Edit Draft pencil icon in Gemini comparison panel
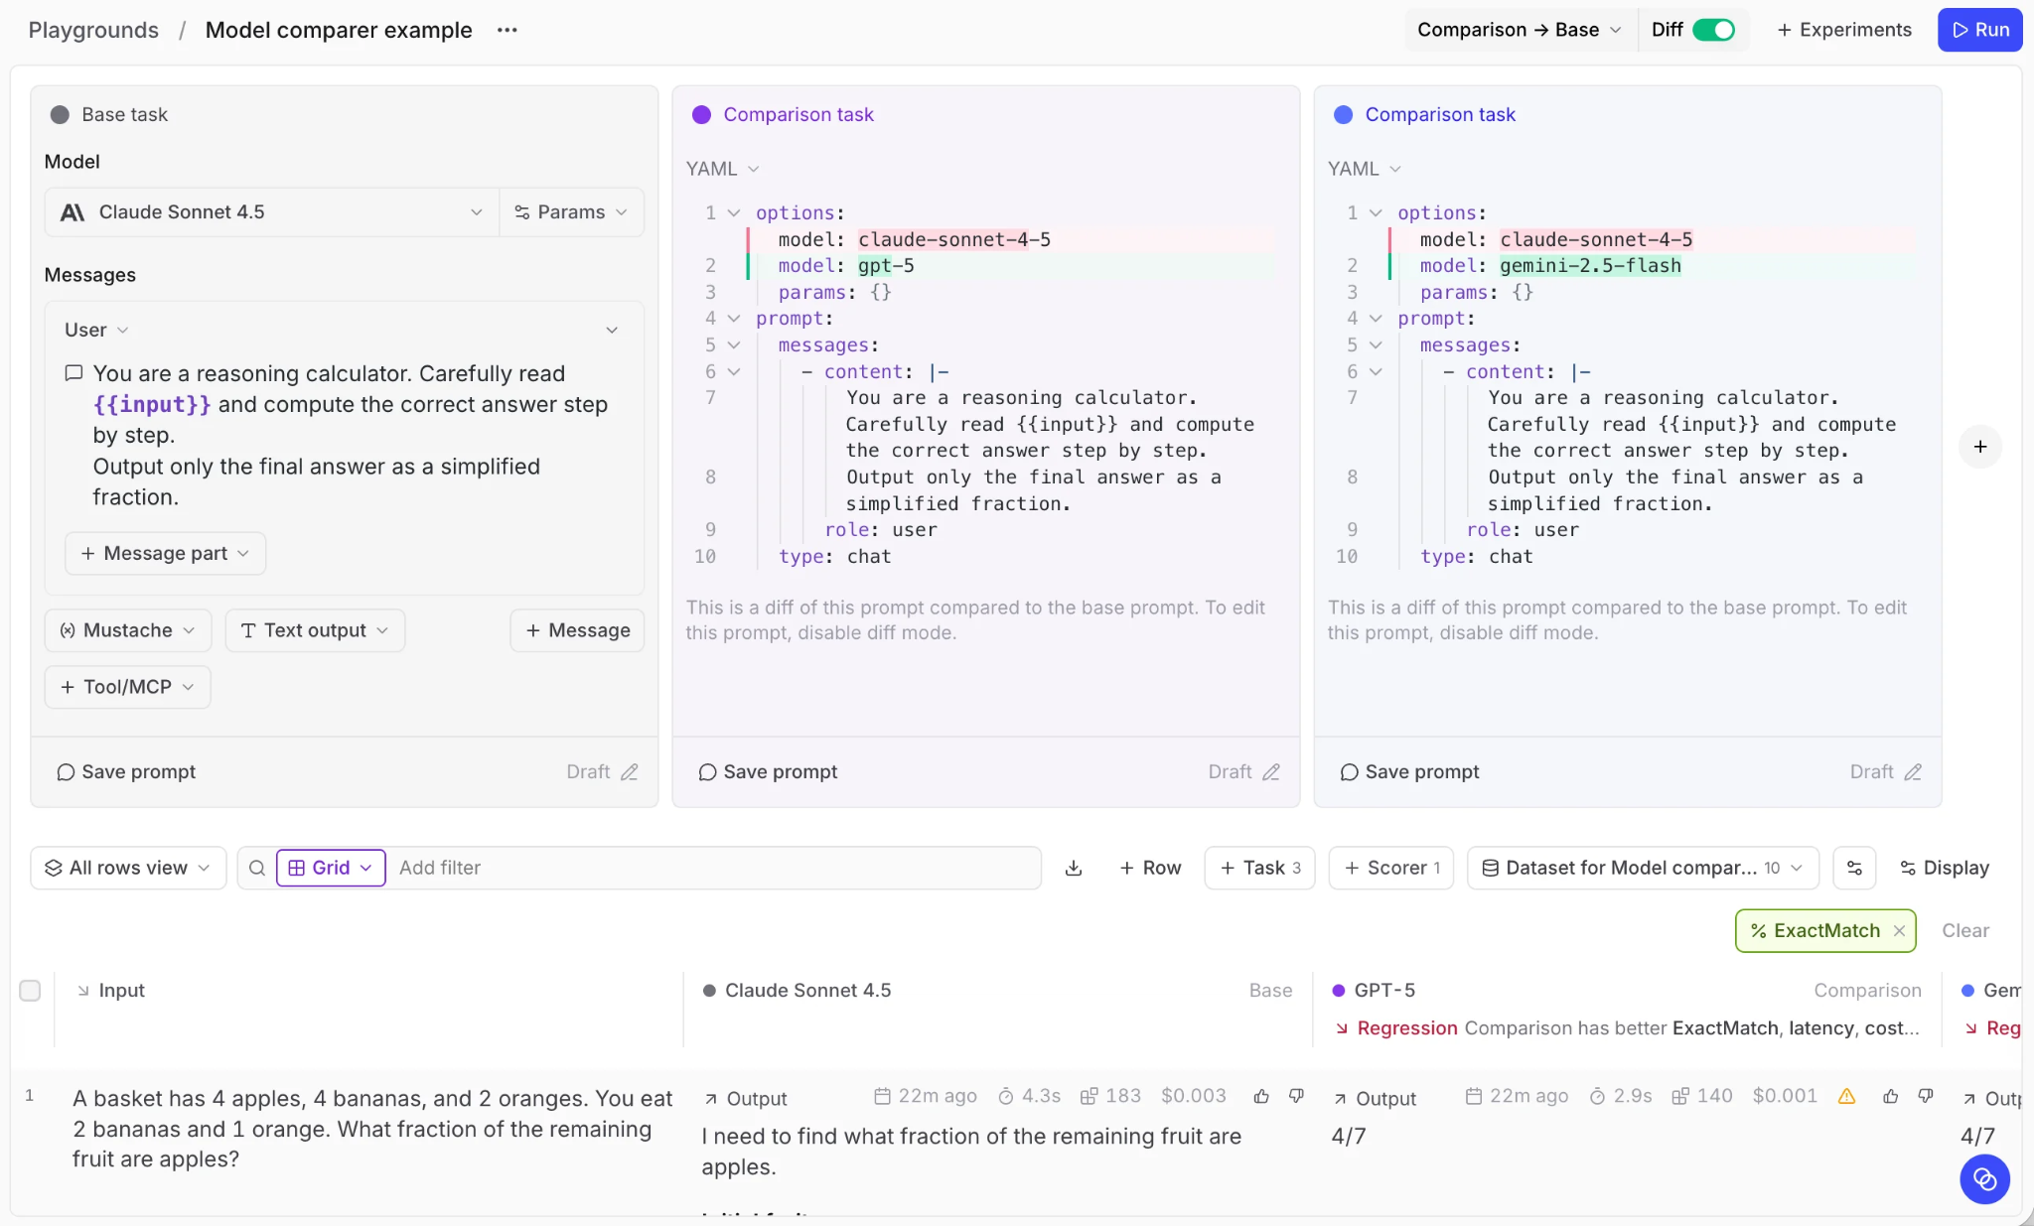 coord(1913,772)
